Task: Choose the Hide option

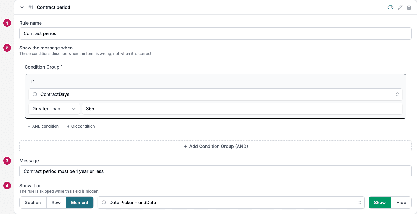Action: (401, 203)
